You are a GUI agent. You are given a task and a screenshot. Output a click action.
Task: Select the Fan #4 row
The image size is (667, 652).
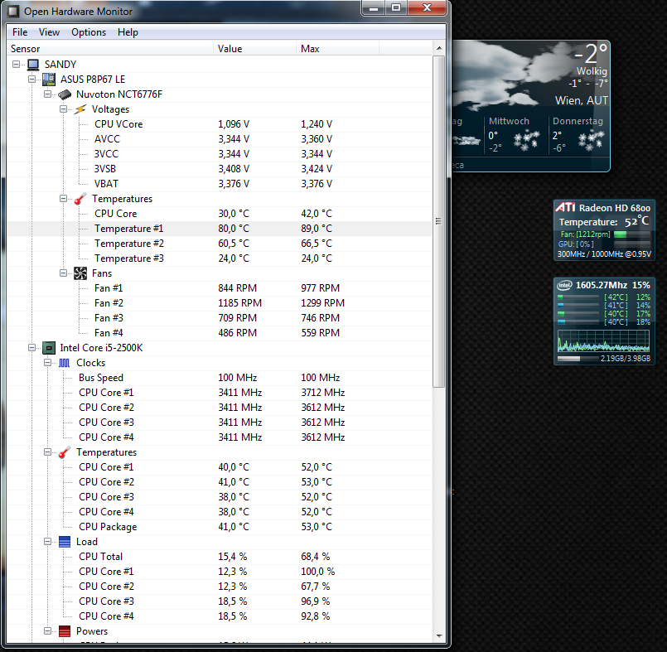coord(219,332)
